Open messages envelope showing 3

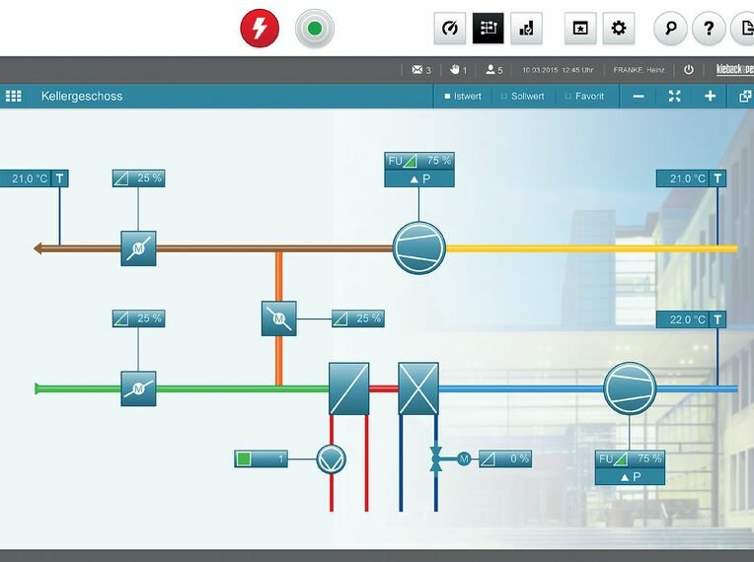point(421,70)
